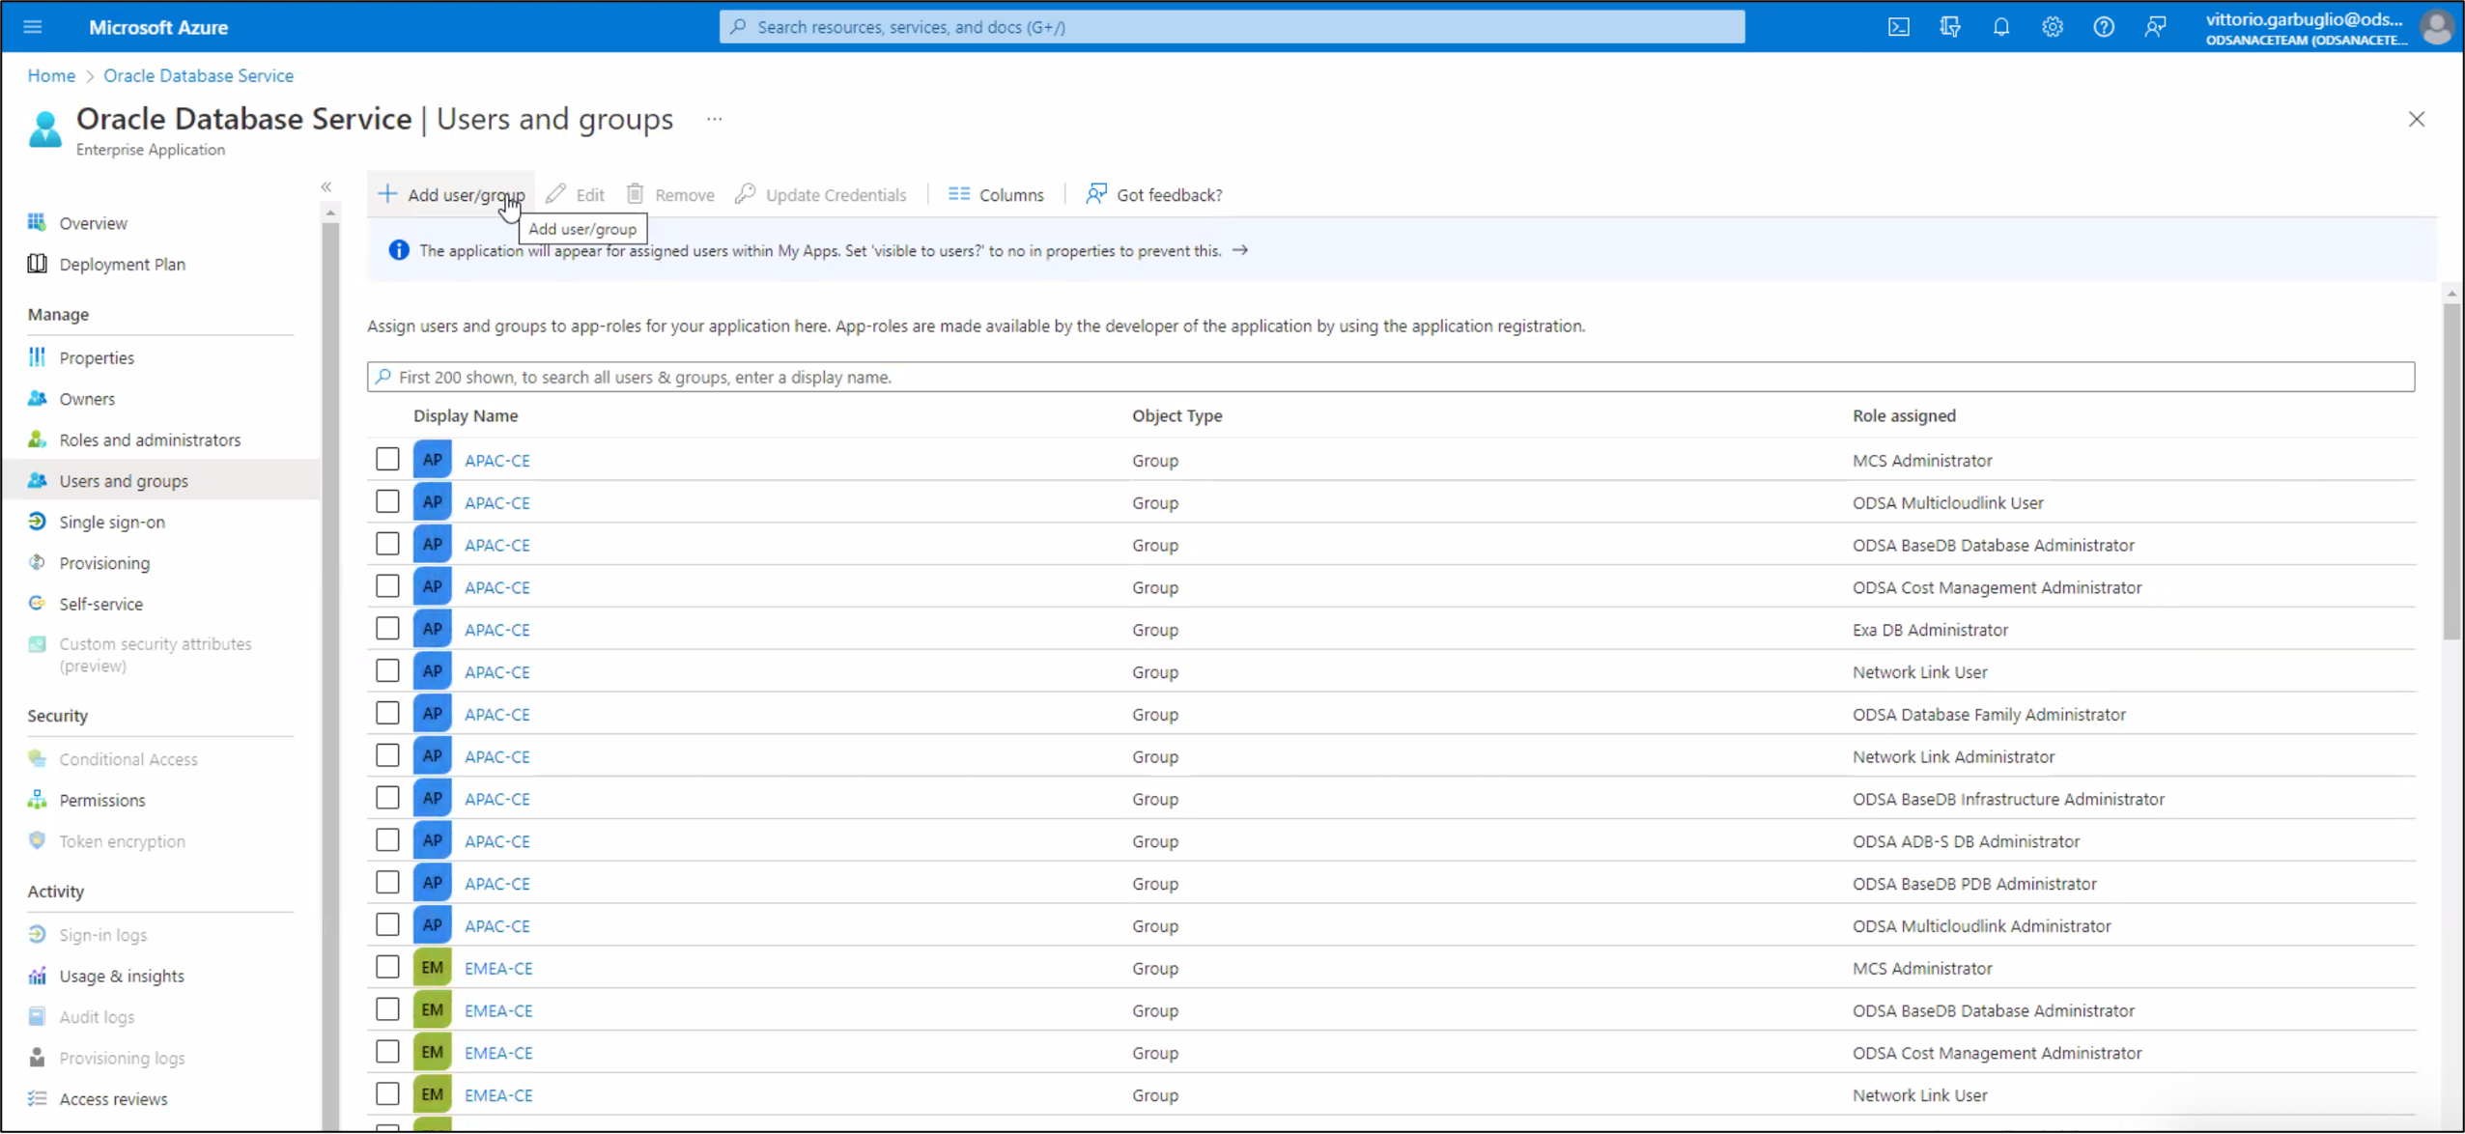Open Conditional Access under Security
This screenshot has width=2465, height=1134.
pyautogui.click(x=128, y=758)
